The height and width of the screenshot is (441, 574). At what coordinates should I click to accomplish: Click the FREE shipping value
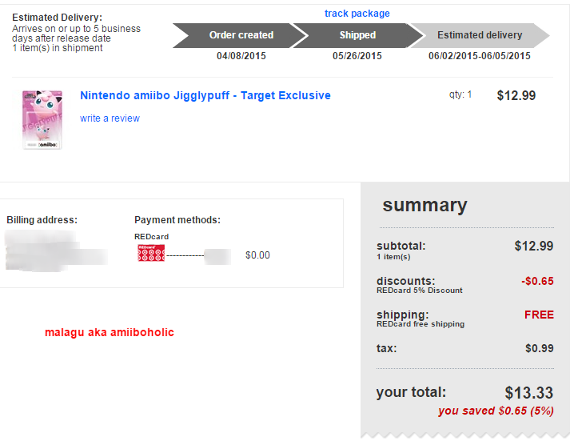point(539,315)
